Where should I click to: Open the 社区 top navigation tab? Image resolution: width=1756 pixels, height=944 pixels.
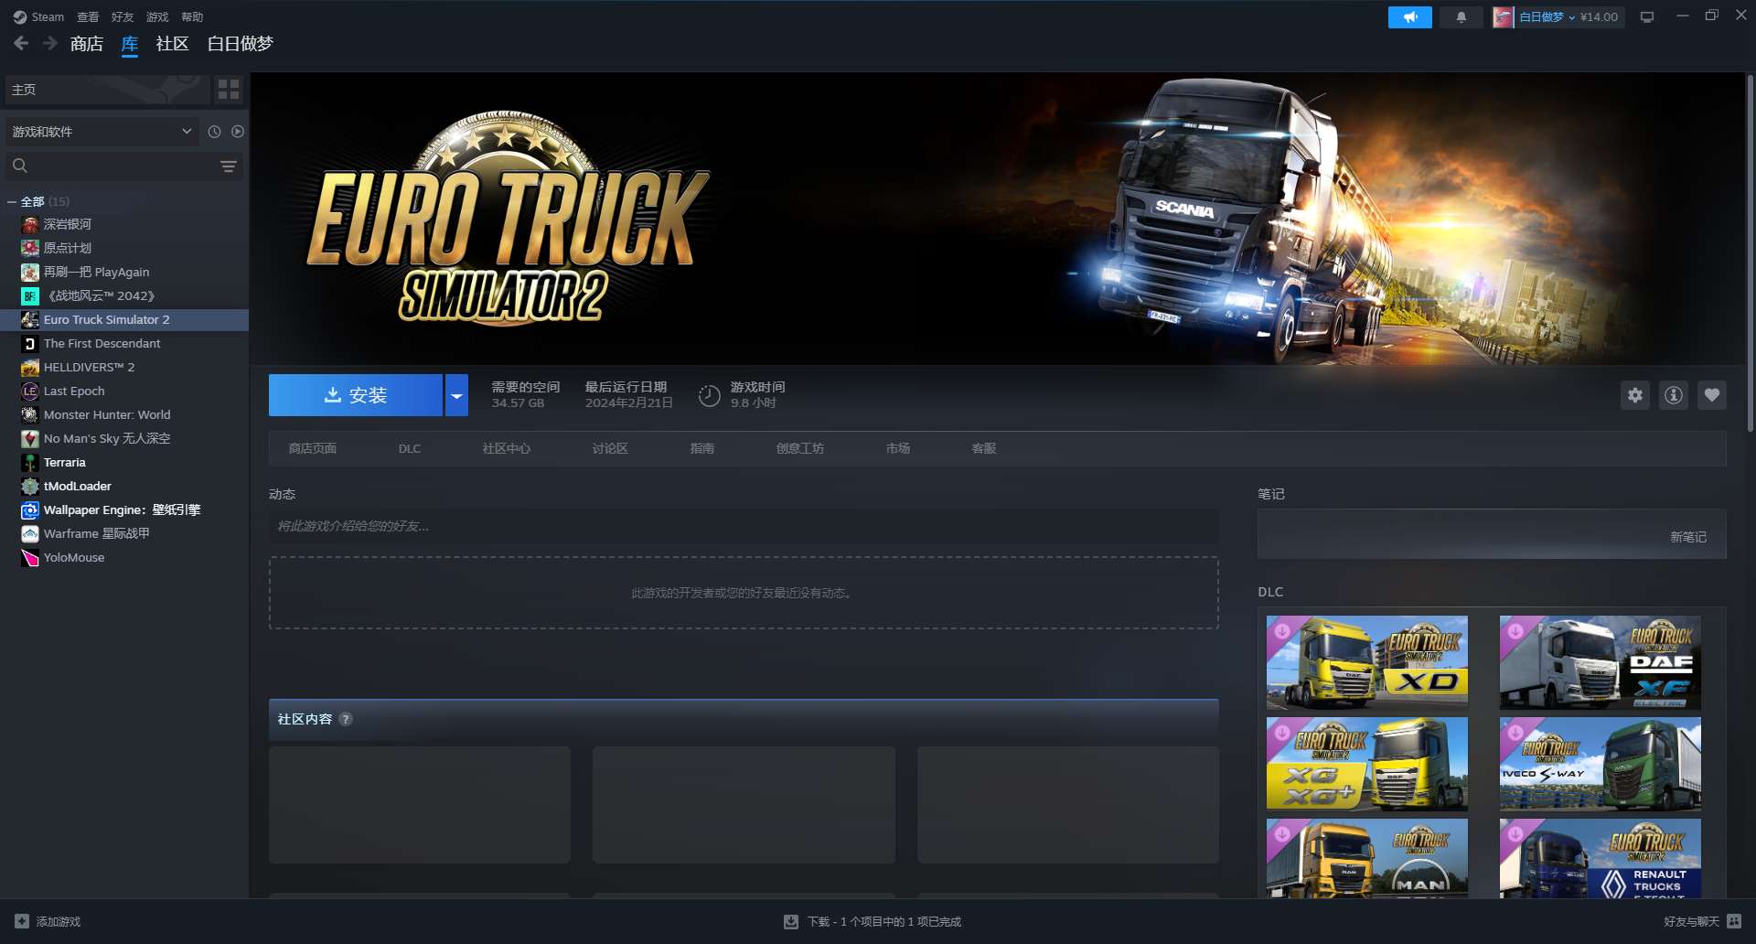(172, 44)
